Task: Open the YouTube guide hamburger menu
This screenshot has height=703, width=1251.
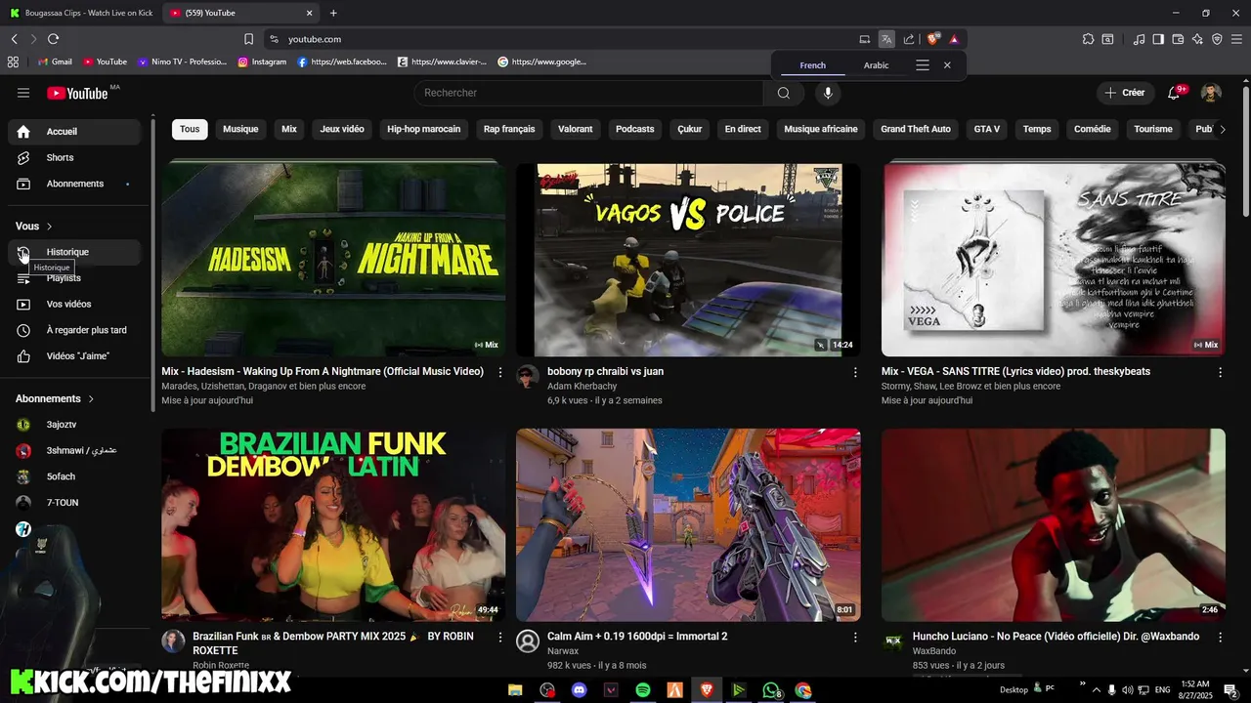Action: tap(23, 93)
